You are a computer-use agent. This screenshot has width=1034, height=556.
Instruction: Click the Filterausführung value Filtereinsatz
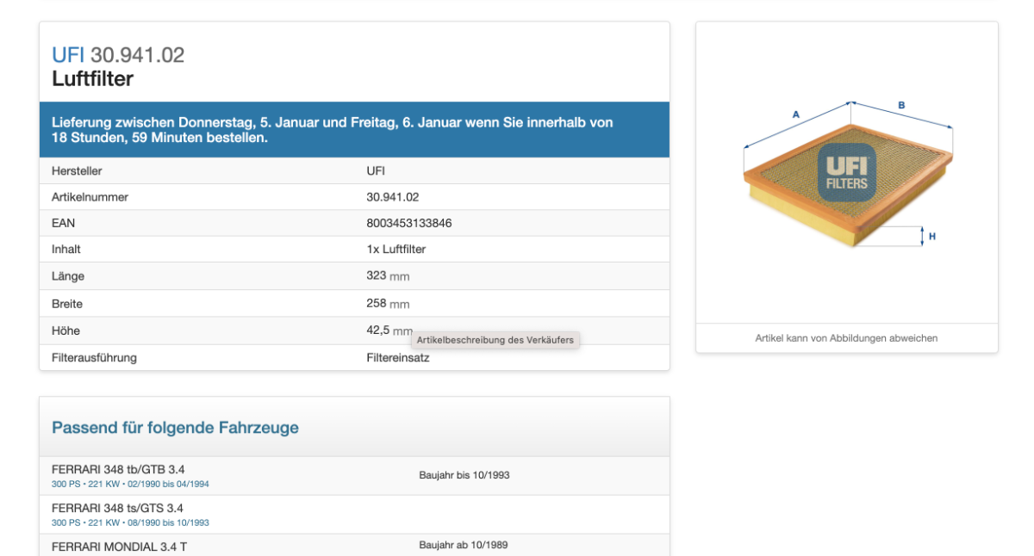click(x=397, y=357)
